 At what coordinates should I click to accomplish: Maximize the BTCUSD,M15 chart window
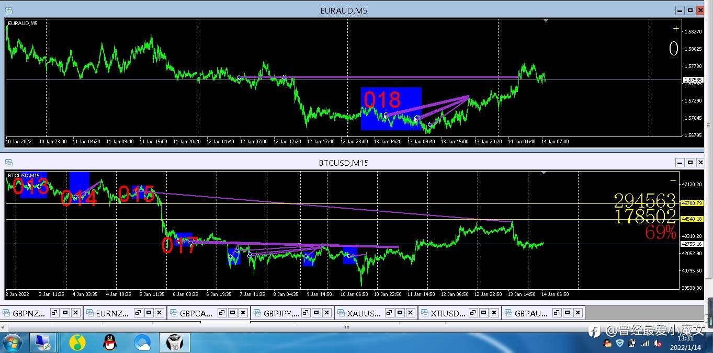pos(690,163)
